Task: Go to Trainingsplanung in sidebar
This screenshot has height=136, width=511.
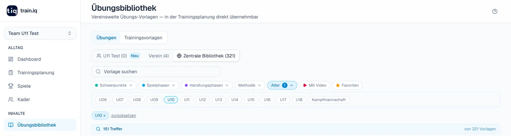Action: (x=40, y=73)
